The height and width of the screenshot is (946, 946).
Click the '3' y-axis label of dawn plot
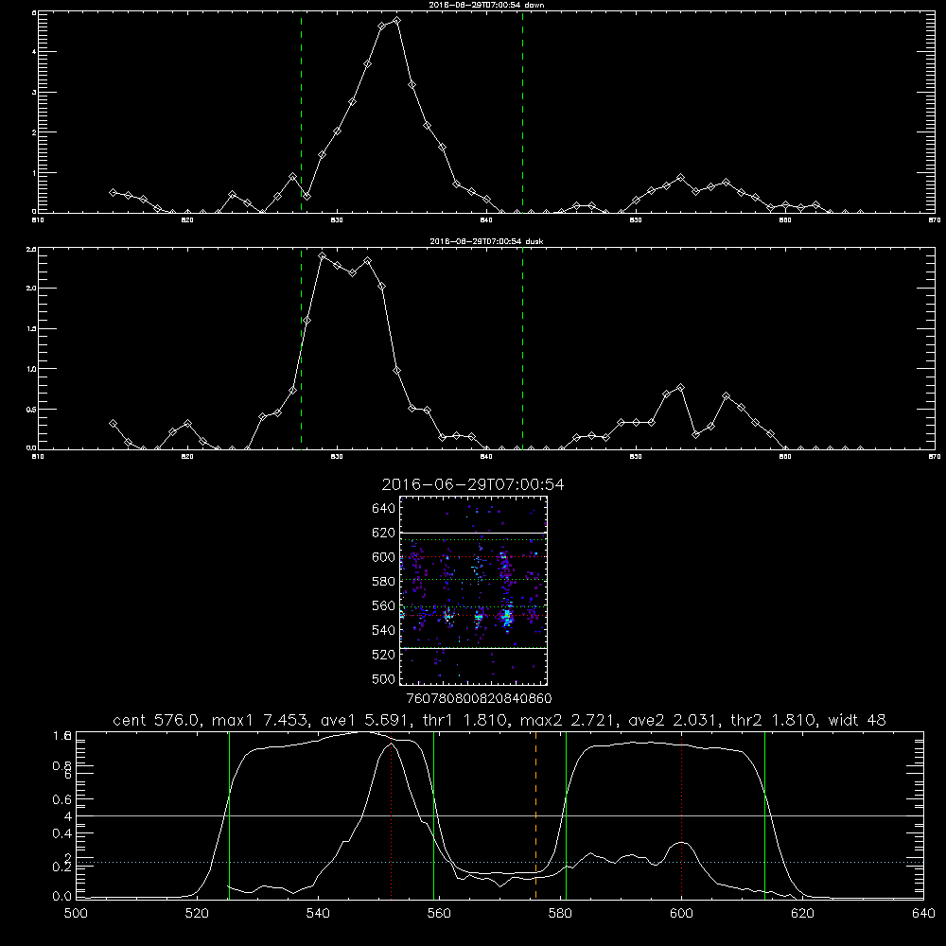tap(34, 93)
